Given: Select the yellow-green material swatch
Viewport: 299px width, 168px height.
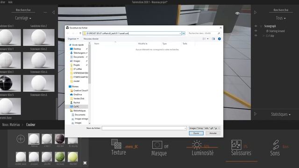Looking at the screenshot, I should (x=73, y=157).
